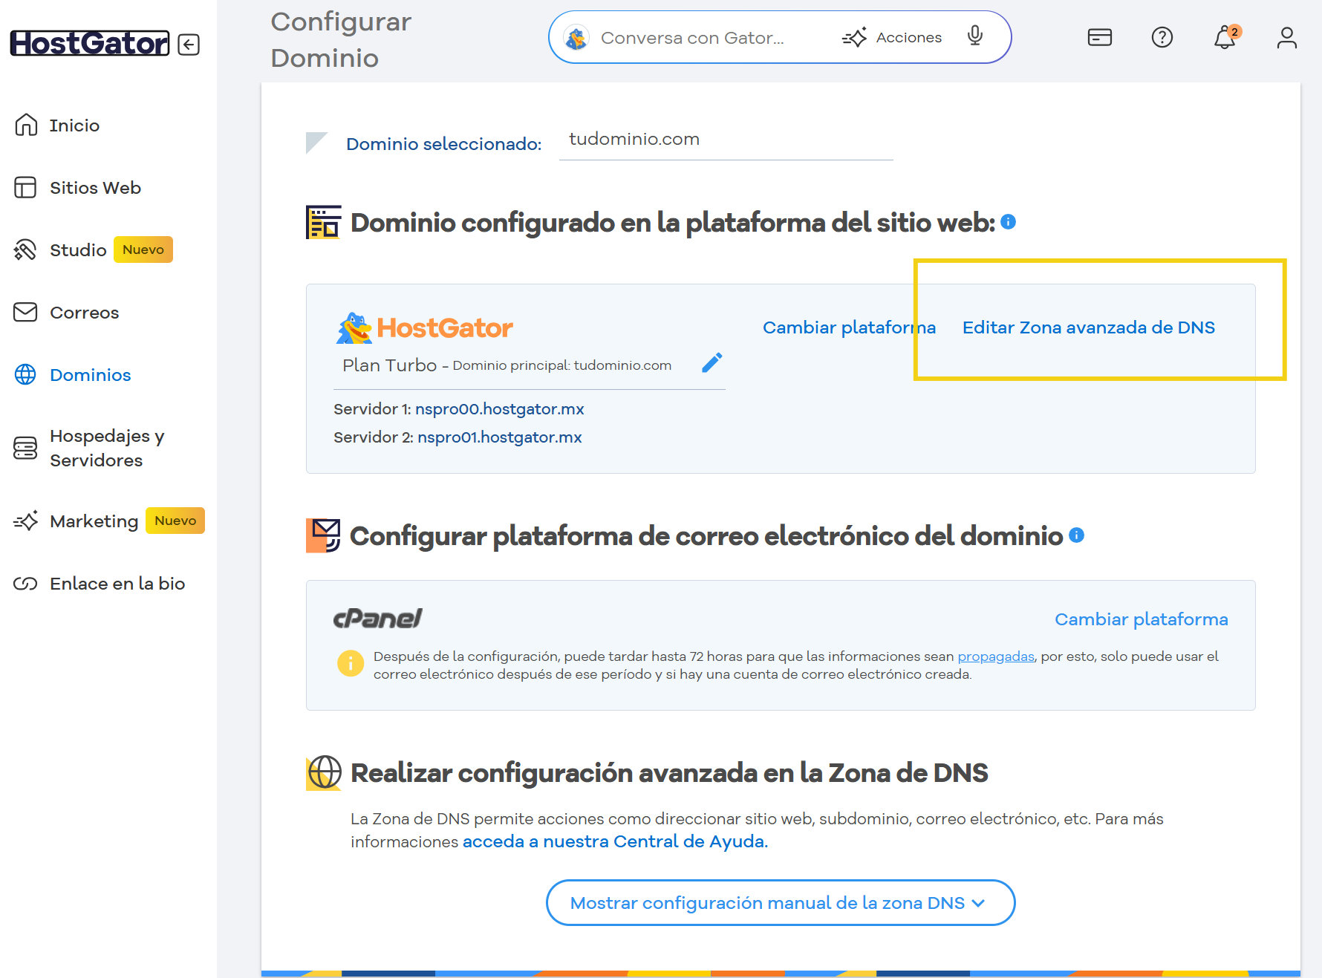The image size is (1322, 978).
Task: Collapse the sidebar with the arrow icon
Action: [189, 45]
